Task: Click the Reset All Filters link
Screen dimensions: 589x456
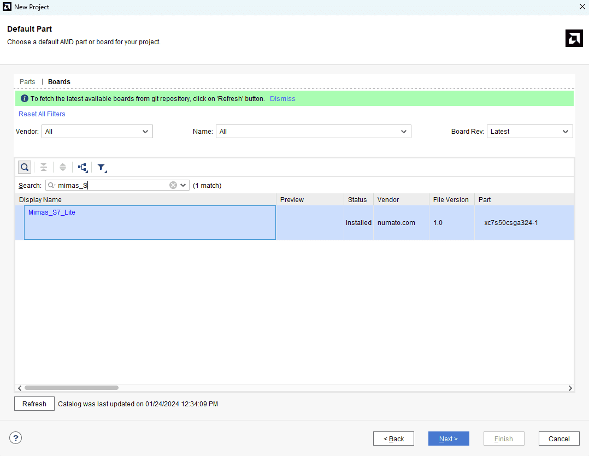Action: point(42,114)
